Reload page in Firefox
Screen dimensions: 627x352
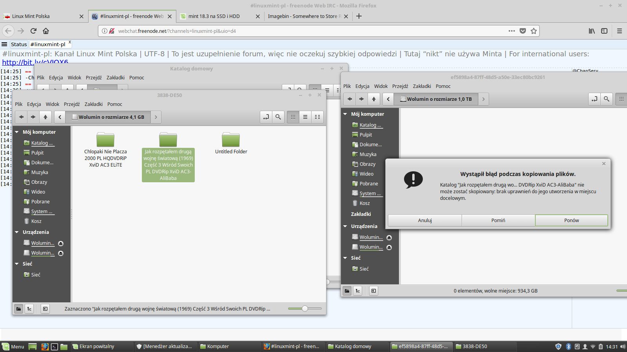point(33,31)
